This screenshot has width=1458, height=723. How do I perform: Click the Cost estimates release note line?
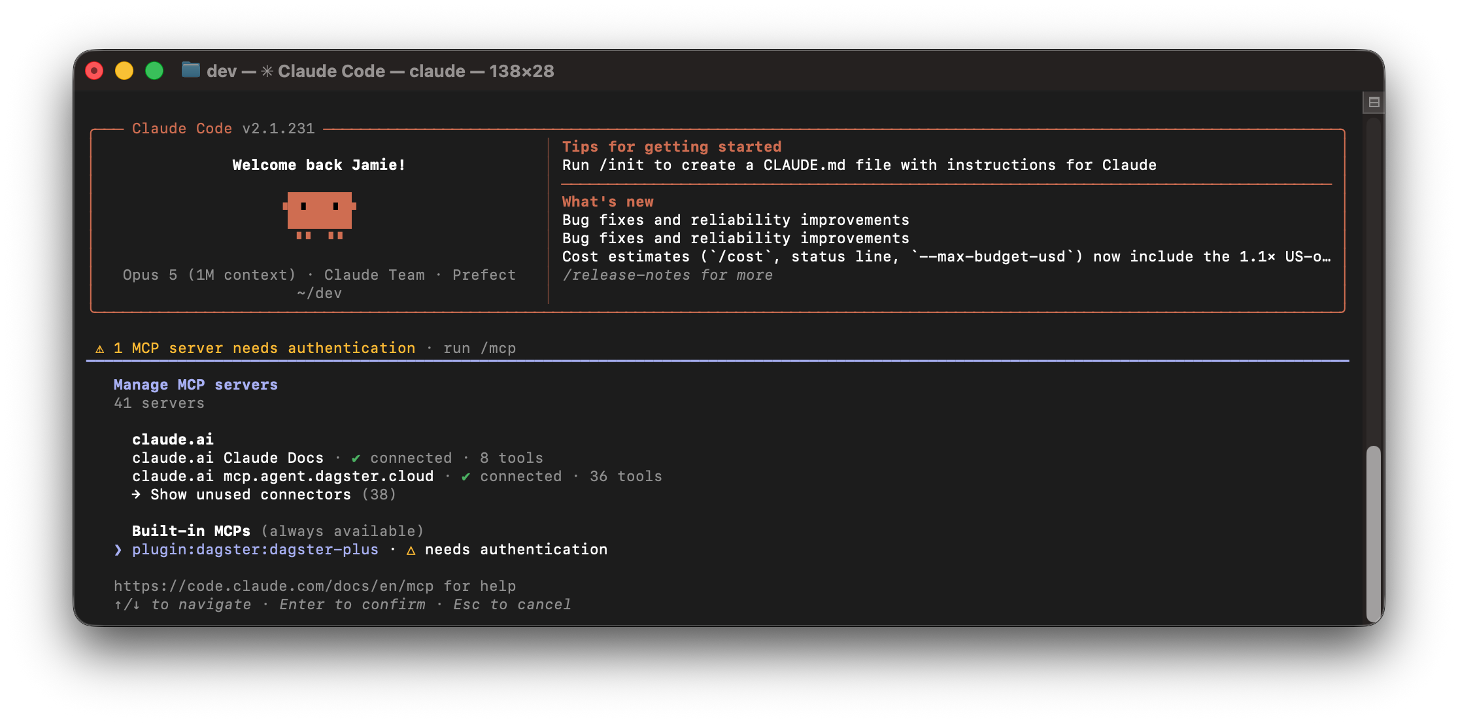(946, 257)
